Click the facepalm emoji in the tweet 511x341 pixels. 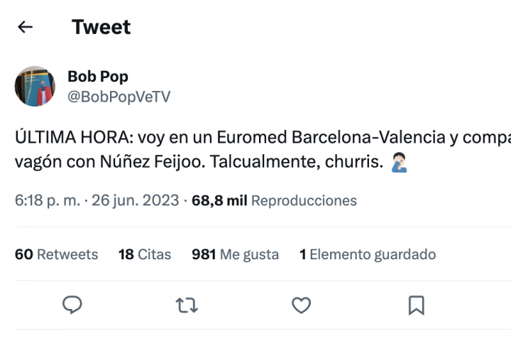click(400, 163)
